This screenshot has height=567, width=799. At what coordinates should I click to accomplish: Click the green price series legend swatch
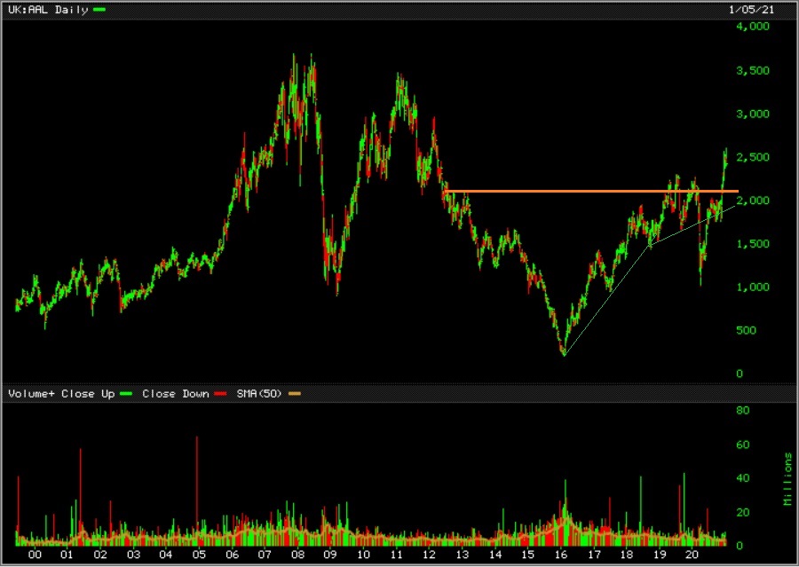pyautogui.click(x=98, y=11)
